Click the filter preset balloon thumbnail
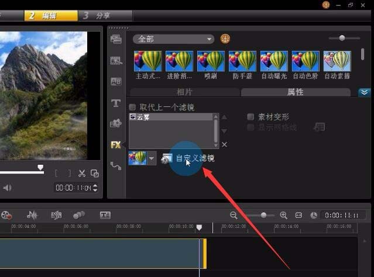Image resolution: width=374 pixels, height=277 pixels. point(138,158)
